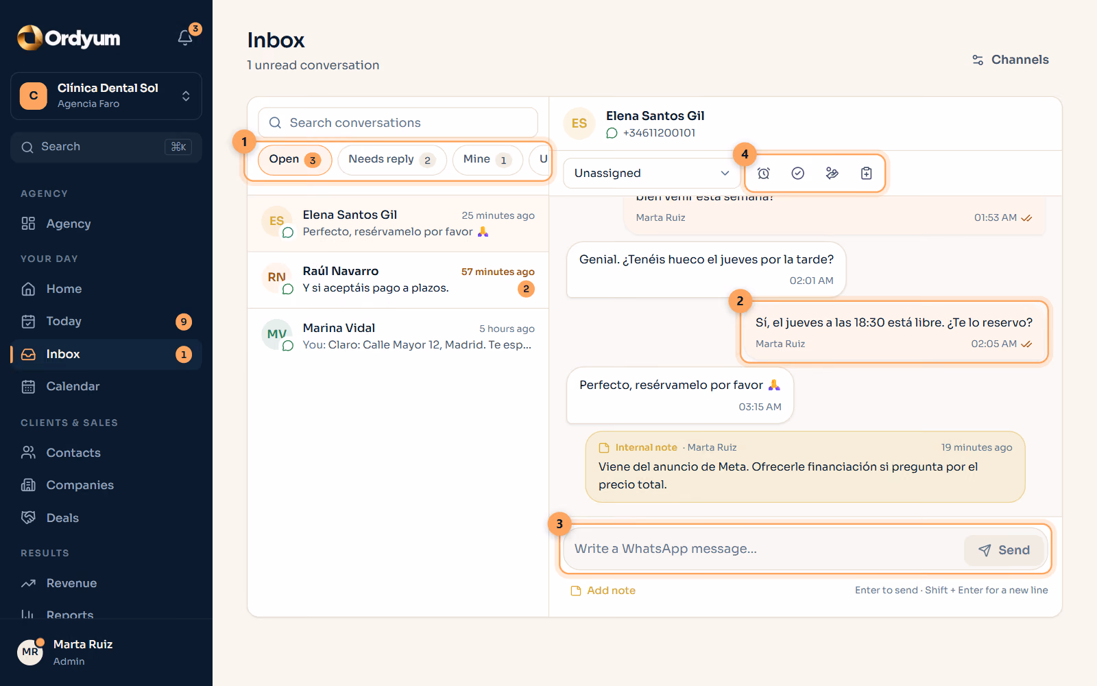Click the magnifier in Search conversations

click(275, 123)
